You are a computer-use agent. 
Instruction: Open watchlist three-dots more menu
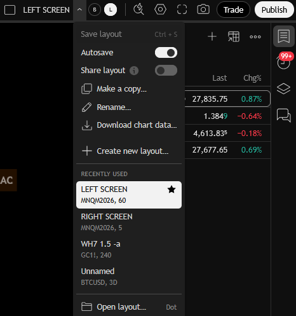[255, 37]
